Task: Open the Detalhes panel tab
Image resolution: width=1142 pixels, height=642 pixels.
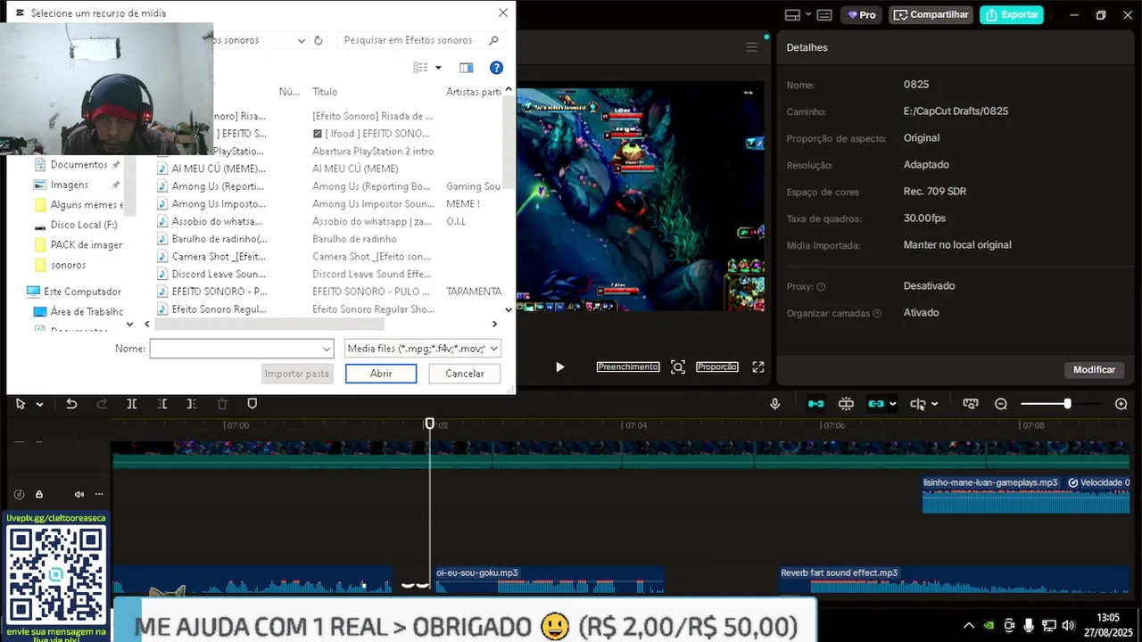Action: pyautogui.click(x=807, y=47)
